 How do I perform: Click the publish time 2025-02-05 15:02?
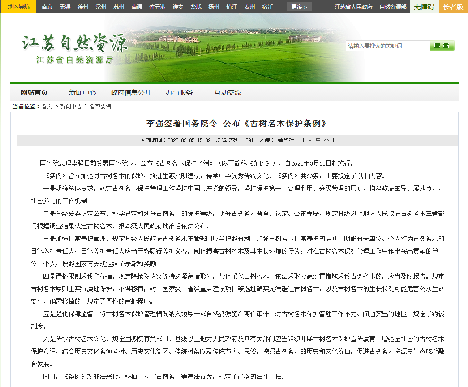[x=189, y=140]
